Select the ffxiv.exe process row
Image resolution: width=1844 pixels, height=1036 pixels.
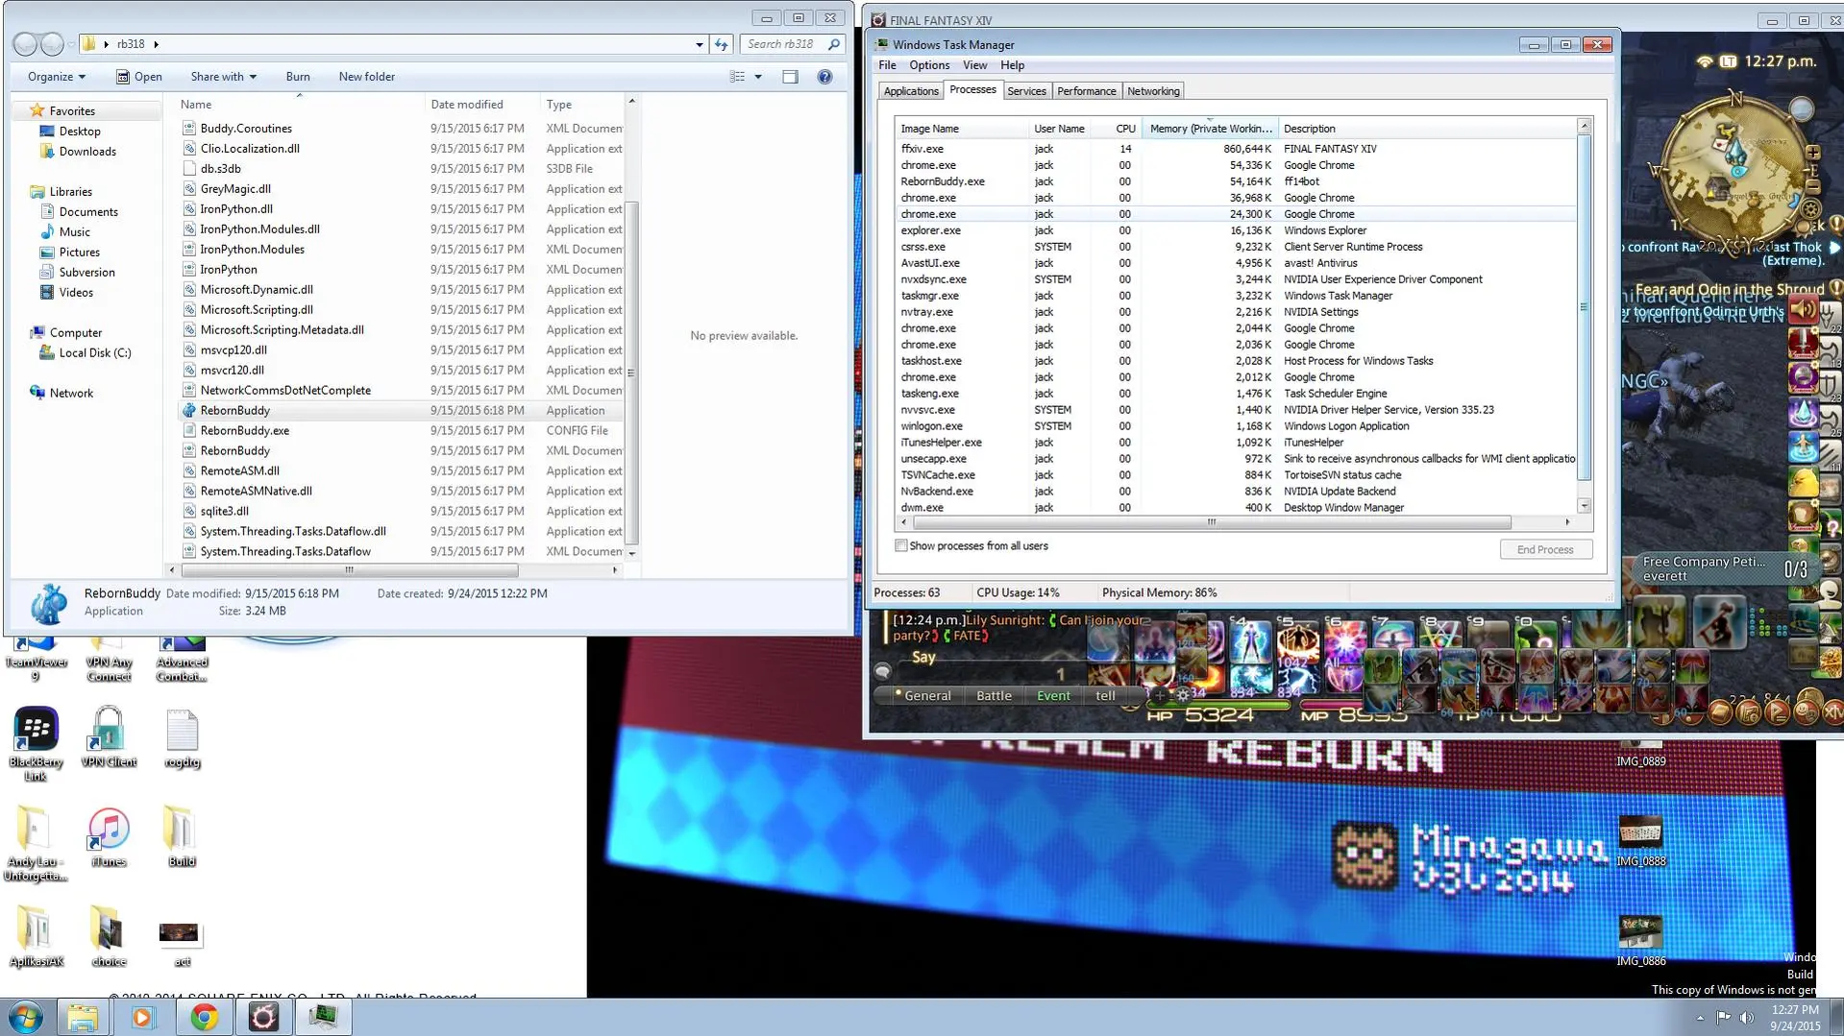1235,149
